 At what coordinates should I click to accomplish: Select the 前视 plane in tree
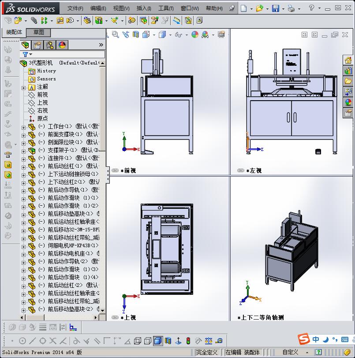[x=42, y=94]
